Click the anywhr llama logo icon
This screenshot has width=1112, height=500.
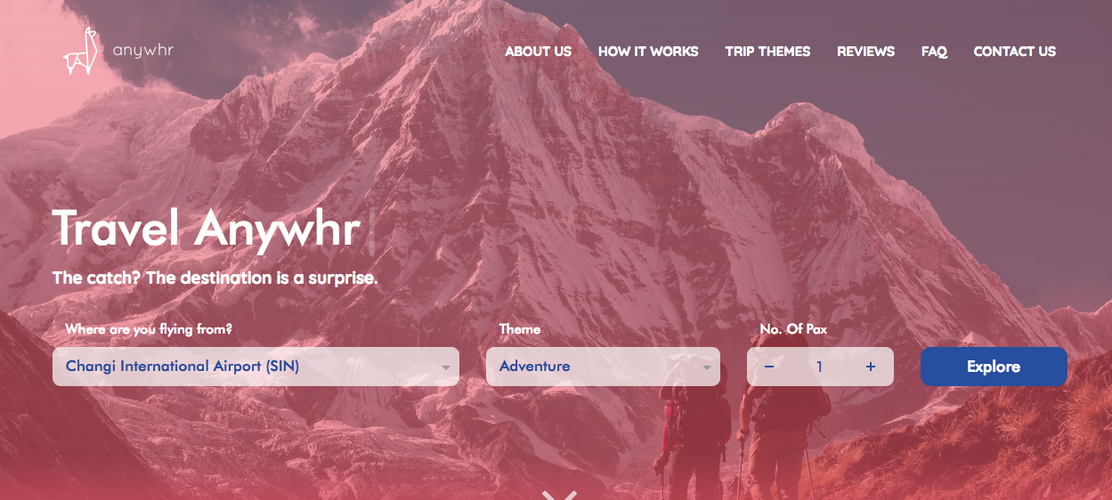tap(79, 51)
